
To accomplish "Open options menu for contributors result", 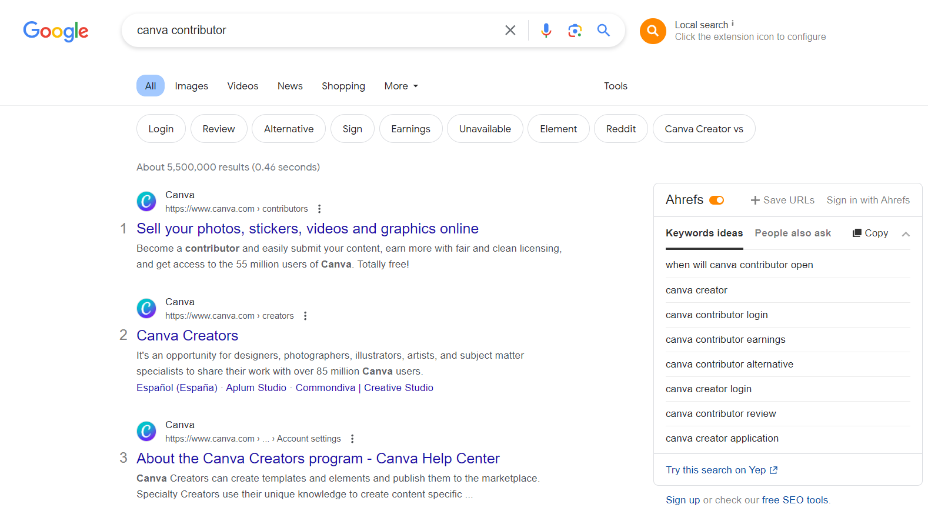I will pyautogui.click(x=319, y=209).
